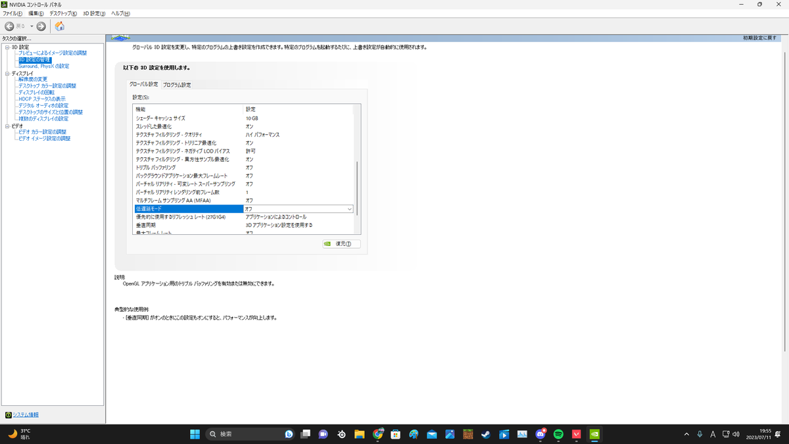Open ディスプレイの回転 page
This screenshot has width=789, height=444.
(x=36, y=92)
